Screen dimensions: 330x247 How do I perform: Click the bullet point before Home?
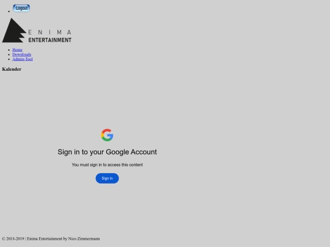9,50
